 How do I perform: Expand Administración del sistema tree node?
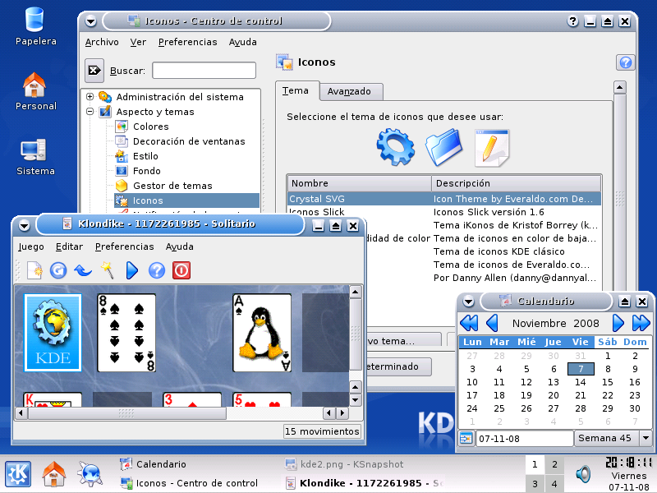[x=90, y=97]
